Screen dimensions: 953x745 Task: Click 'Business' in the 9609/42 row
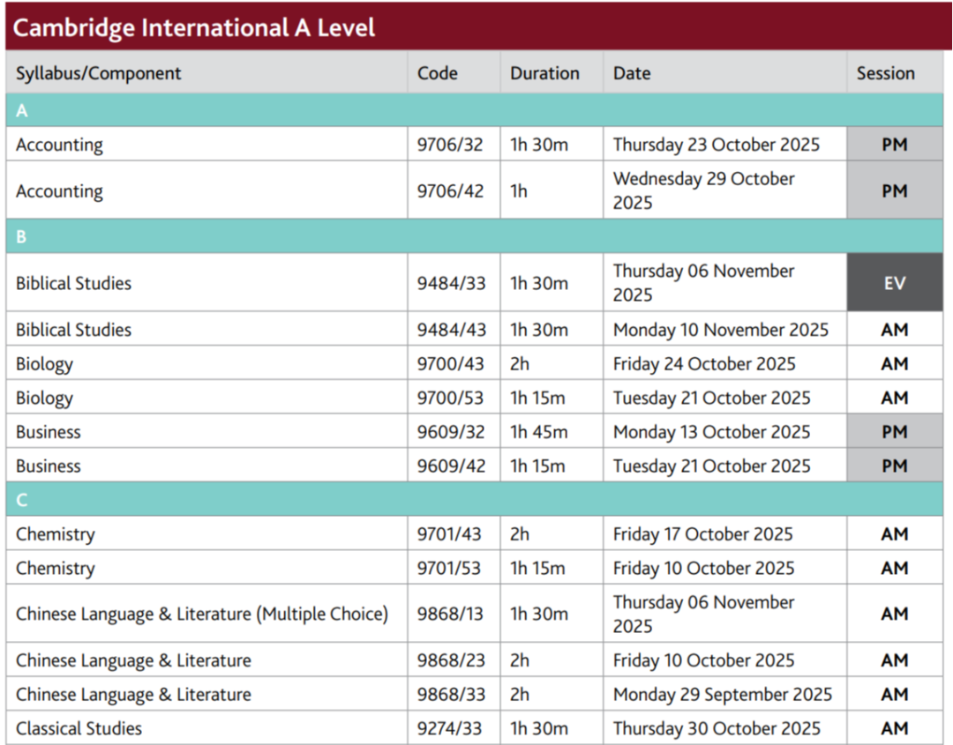(48, 466)
